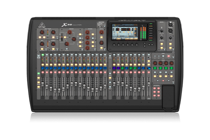Viewport: 210px width, 140px height.
Task: Toggle the Low Cut button in preamp section
Action: pyautogui.click(x=53, y=37)
